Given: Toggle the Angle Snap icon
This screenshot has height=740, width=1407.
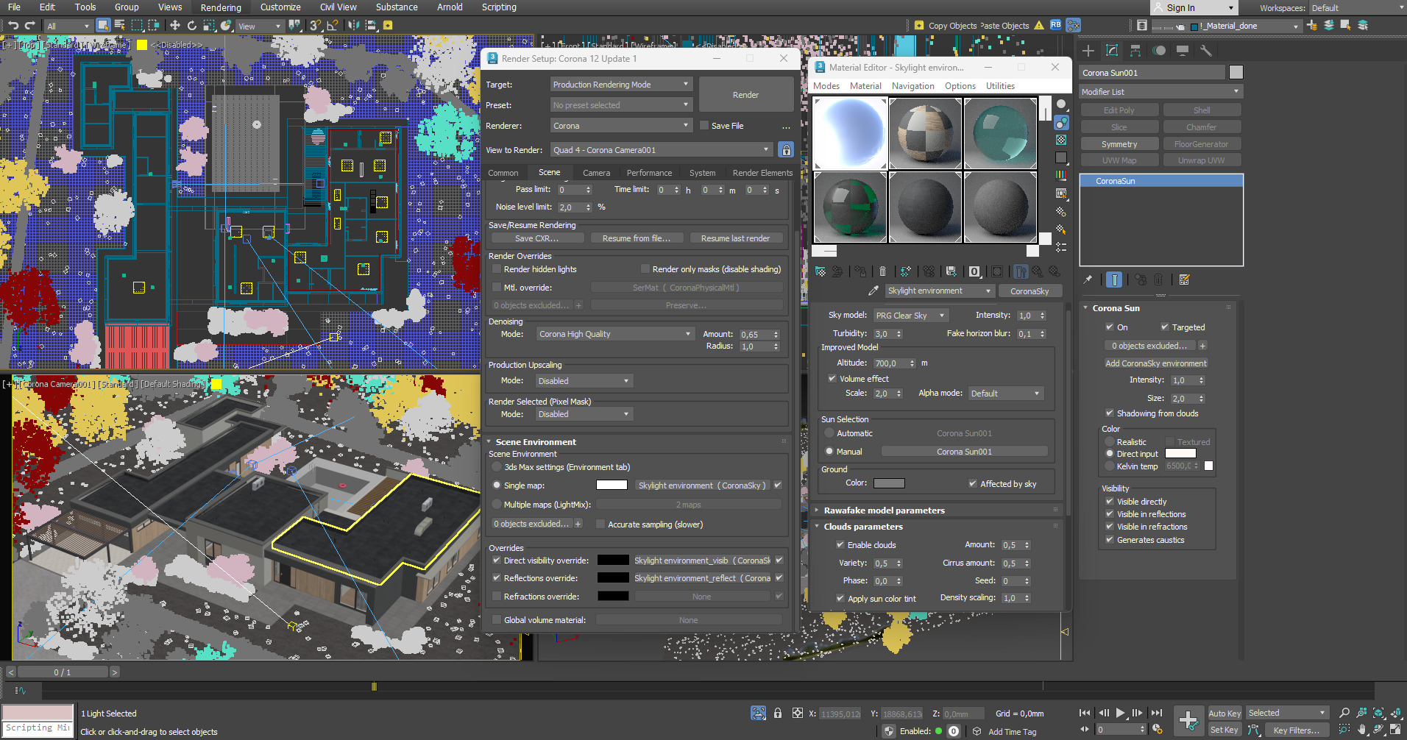Looking at the screenshot, I should click(332, 26).
